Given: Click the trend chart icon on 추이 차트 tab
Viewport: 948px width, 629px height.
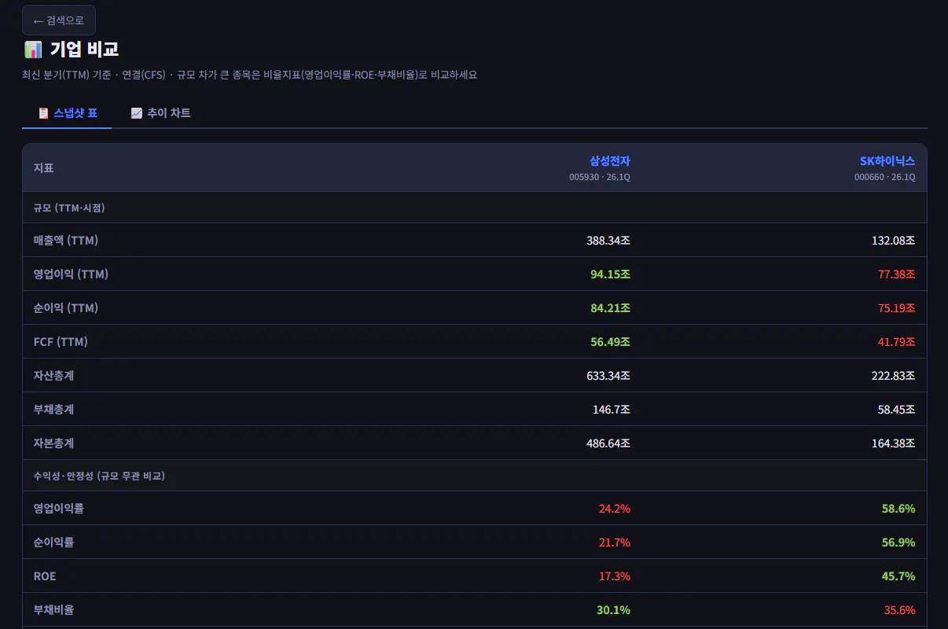Looking at the screenshot, I should pyautogui.click(x=137, y=113).
